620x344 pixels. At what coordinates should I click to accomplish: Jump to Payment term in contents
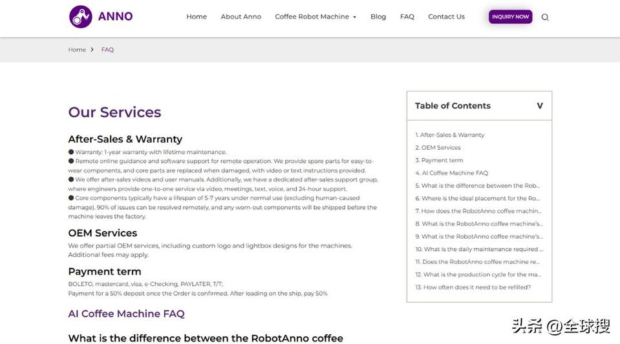[x=439, y=160]
